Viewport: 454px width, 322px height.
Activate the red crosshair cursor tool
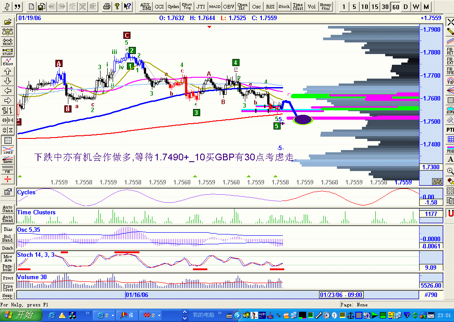click(x=8, y=180)
